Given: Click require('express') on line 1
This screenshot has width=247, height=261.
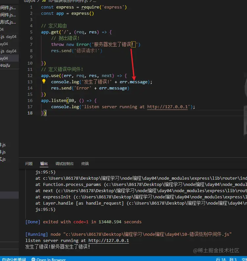Looking at the screenshot, I should point(104,7).
